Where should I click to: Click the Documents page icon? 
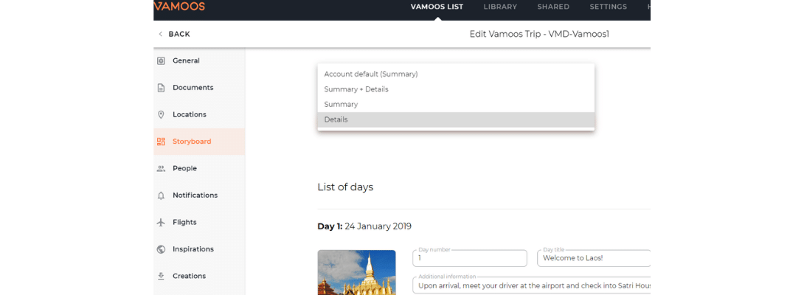click(x=161, y=88)
